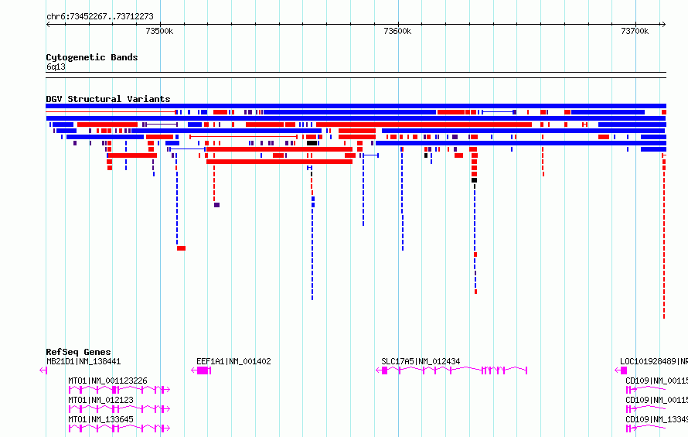
Task: Select the MTO1 NM_001123226 gene model glyph
Action: [119, 390]
